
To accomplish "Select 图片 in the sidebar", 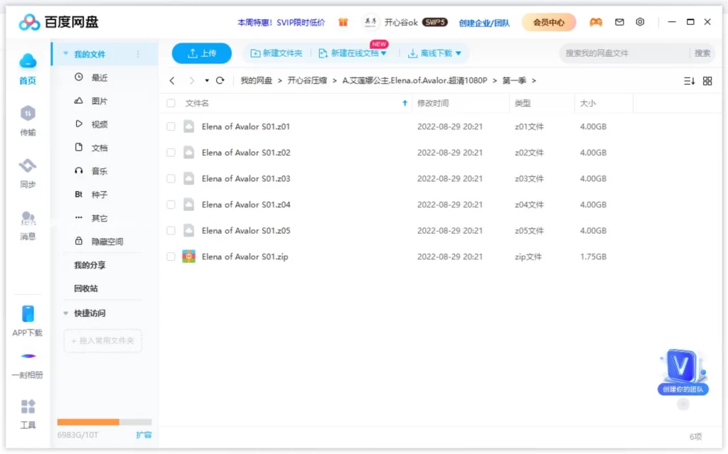I will (100, 101).
